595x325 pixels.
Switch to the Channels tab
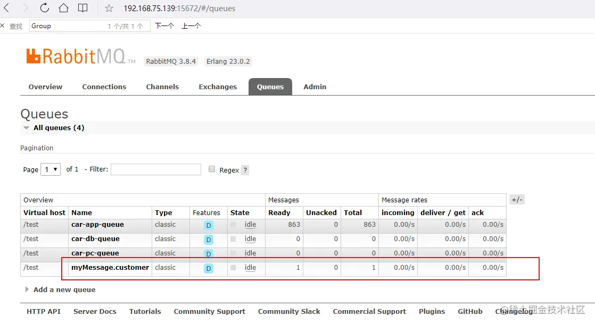(x=162, y=87)
